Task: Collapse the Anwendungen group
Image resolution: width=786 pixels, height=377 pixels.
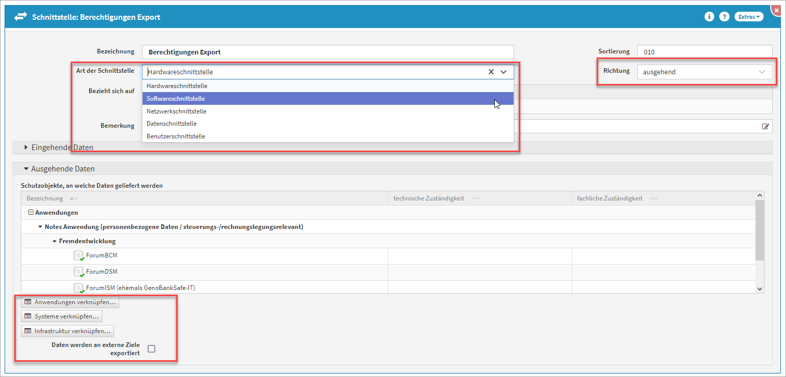Action: 31,213
